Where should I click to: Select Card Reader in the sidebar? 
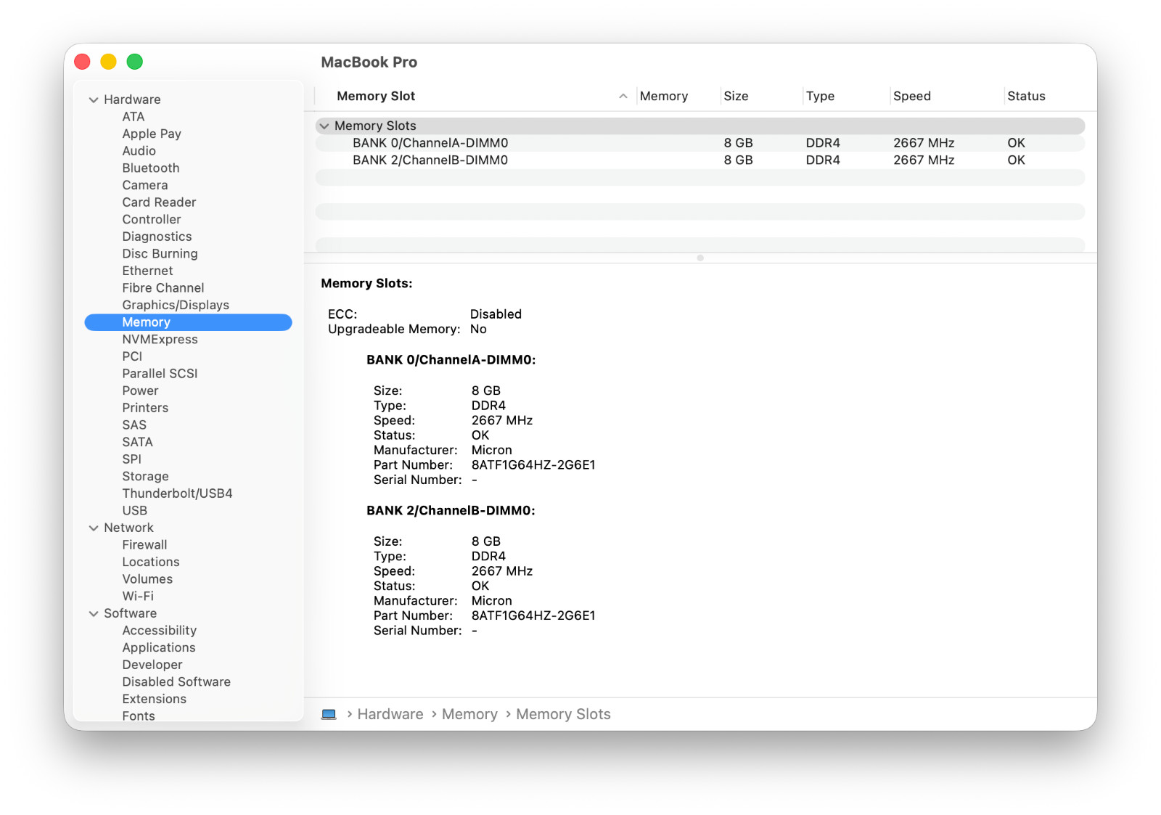159,202
